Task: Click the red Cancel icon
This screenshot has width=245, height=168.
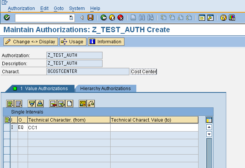Action: [121, 18]
